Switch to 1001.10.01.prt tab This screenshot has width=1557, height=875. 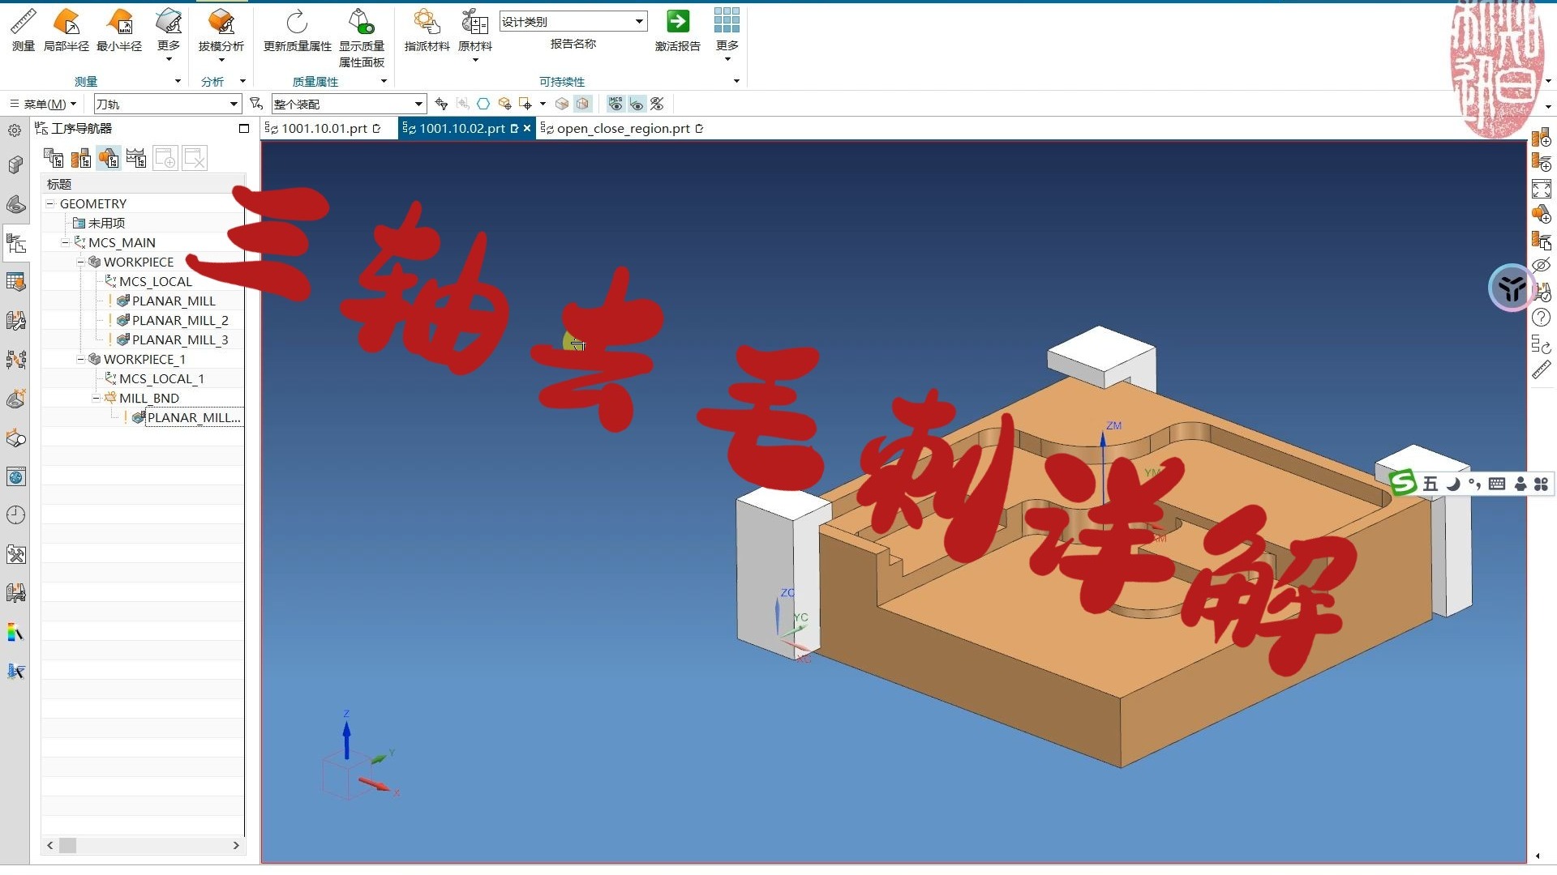[324, 128]
